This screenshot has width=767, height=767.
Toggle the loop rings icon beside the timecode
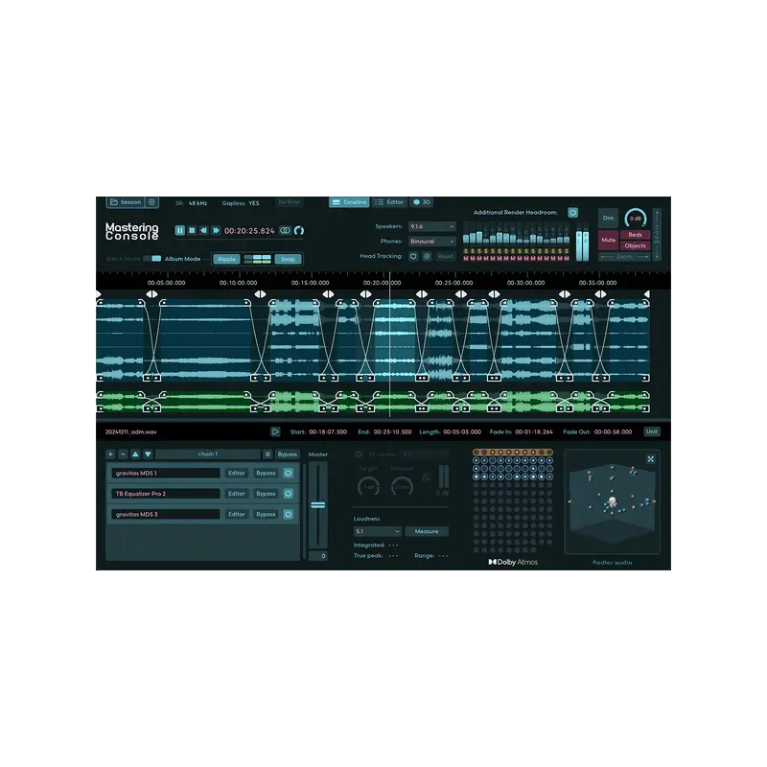pos(285,230)
